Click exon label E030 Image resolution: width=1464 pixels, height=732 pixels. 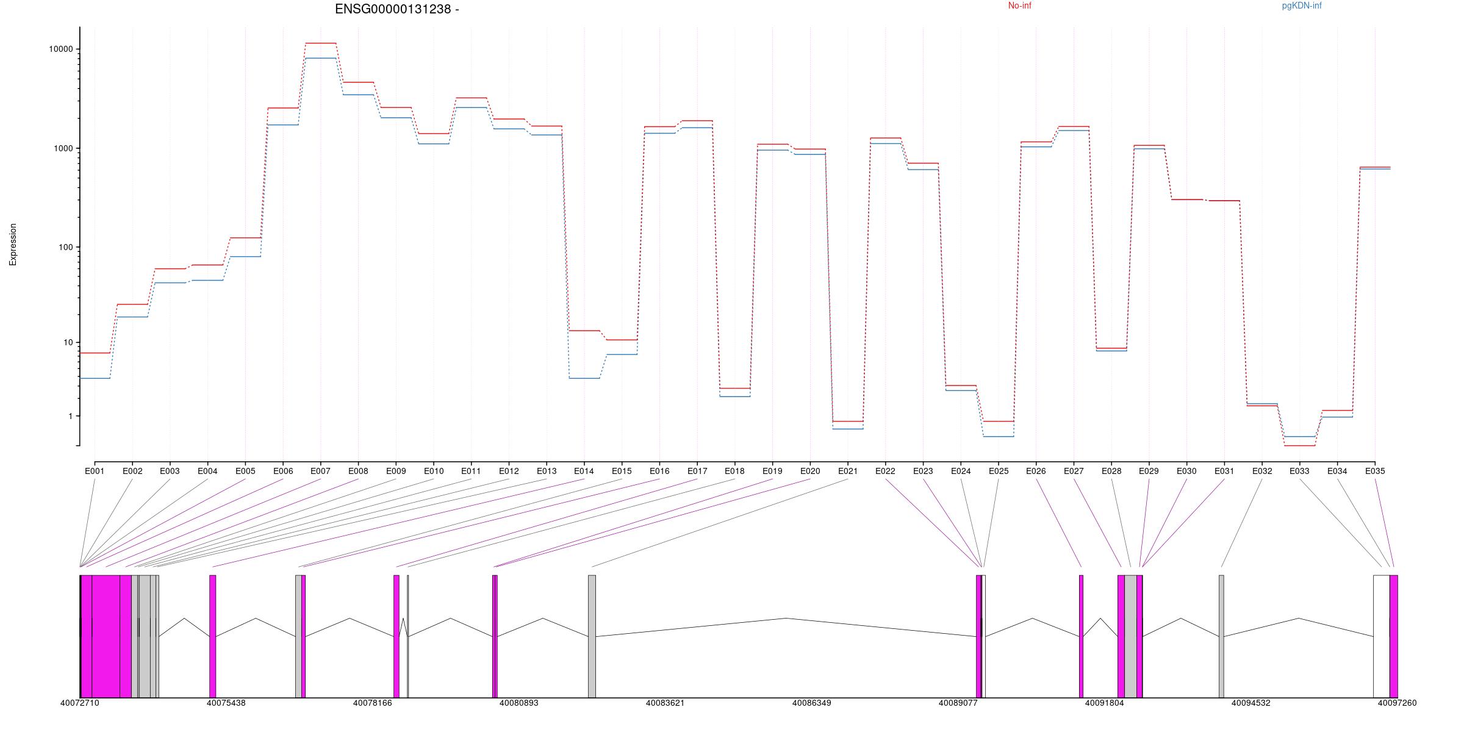tap(1186, 471)
